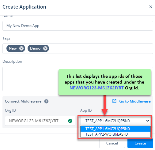Expand the App ID dropdown arrow
Viewport: 155px width, 150px height.
(x=148, y=121)
